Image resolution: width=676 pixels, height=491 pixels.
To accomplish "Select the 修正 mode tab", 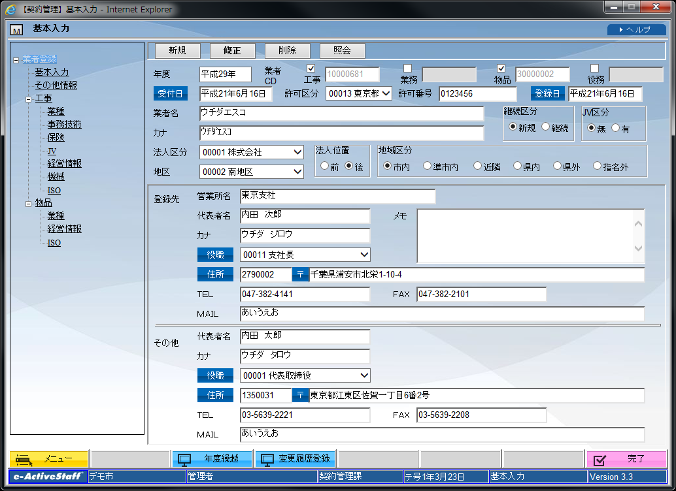I will tap(232, 50).
